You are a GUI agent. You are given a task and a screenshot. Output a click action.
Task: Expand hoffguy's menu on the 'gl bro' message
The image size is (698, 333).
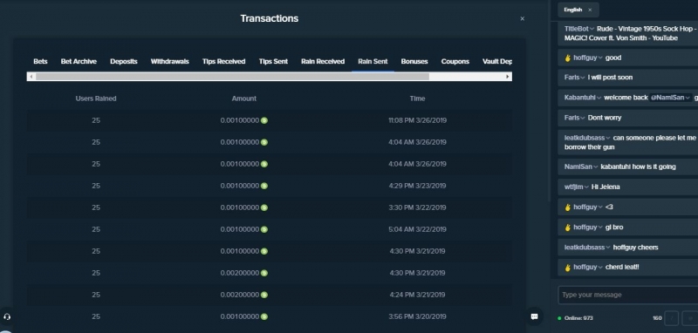click(x=600, y=228)
